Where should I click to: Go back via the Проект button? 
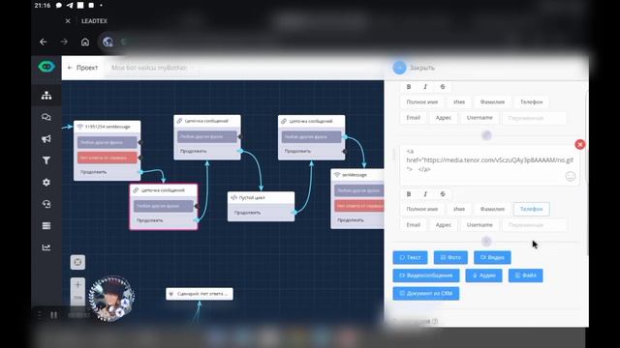82,68
